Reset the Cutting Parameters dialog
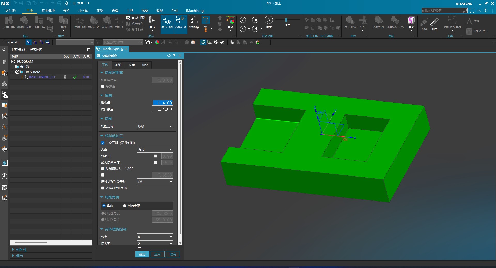Viewport: 496px width, 268px height. coord(169,56)
